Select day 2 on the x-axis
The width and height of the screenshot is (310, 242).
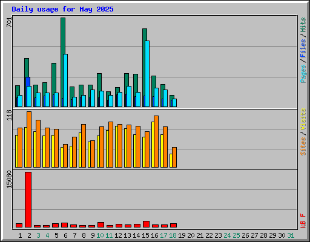(29, 235)
